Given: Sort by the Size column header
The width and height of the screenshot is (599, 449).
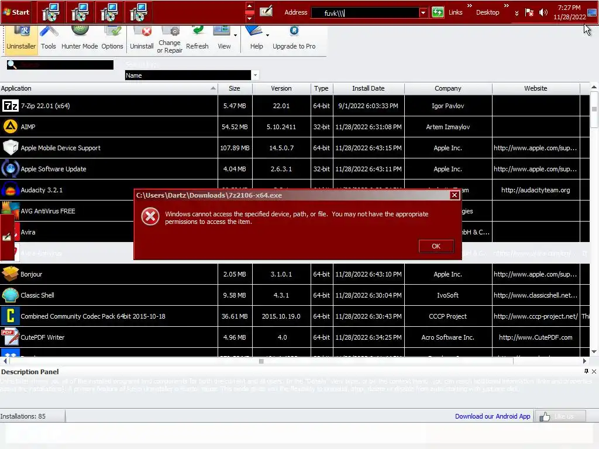Looking at the screenshot, I should point(235,88).
